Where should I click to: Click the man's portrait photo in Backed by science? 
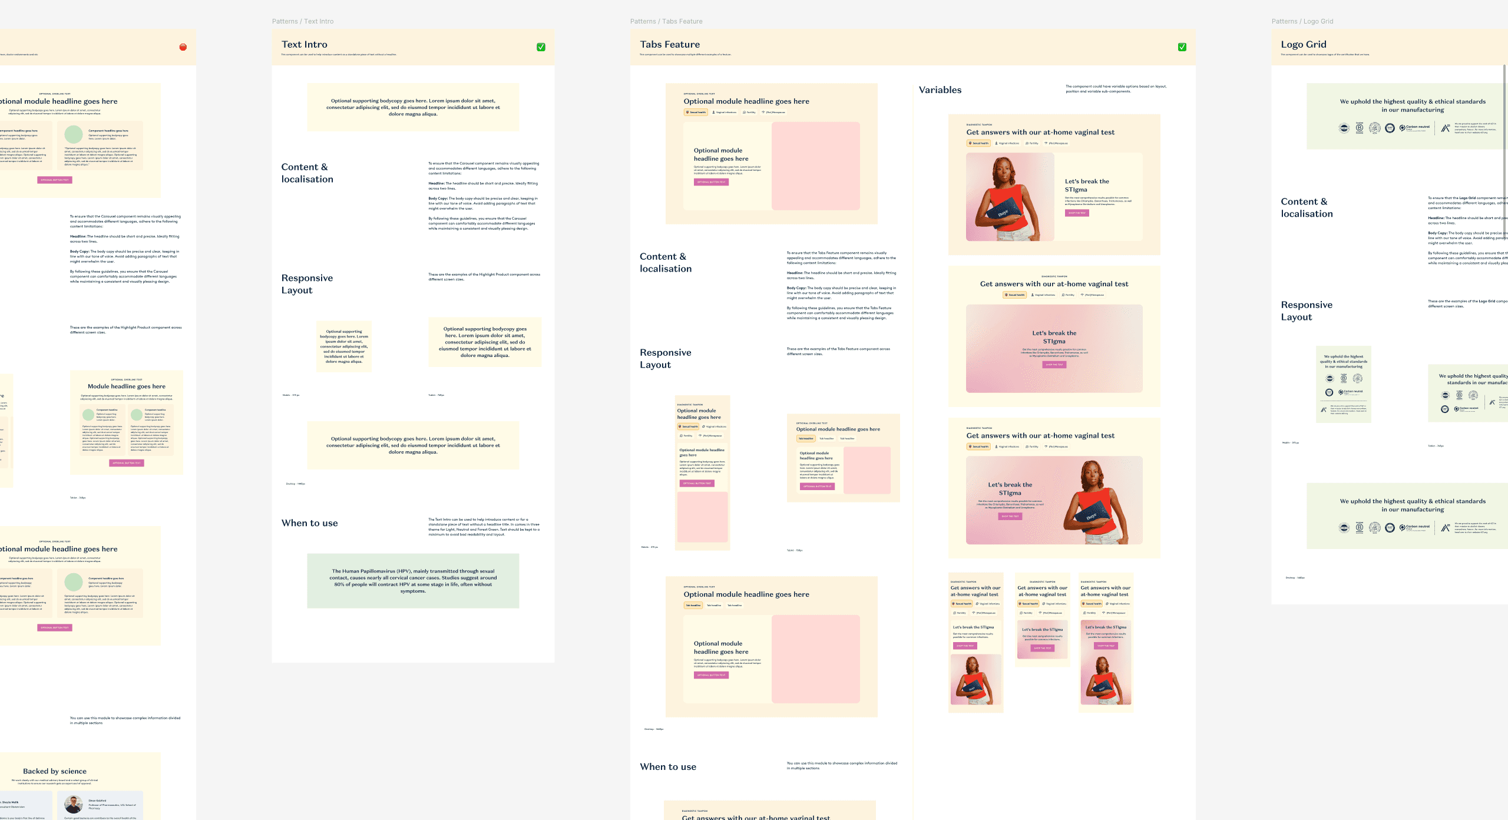tap(74, 804)
